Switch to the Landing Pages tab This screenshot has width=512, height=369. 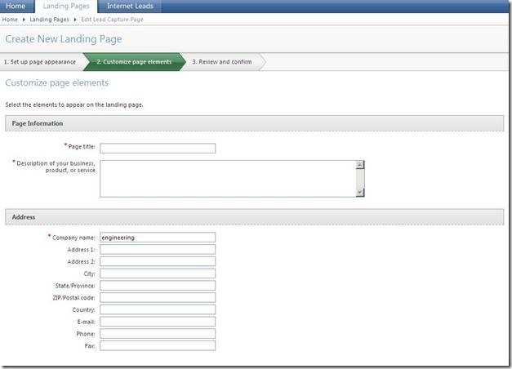(67, 6)
